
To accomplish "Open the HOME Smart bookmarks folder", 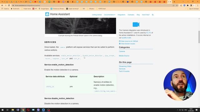I will (101, 9).
